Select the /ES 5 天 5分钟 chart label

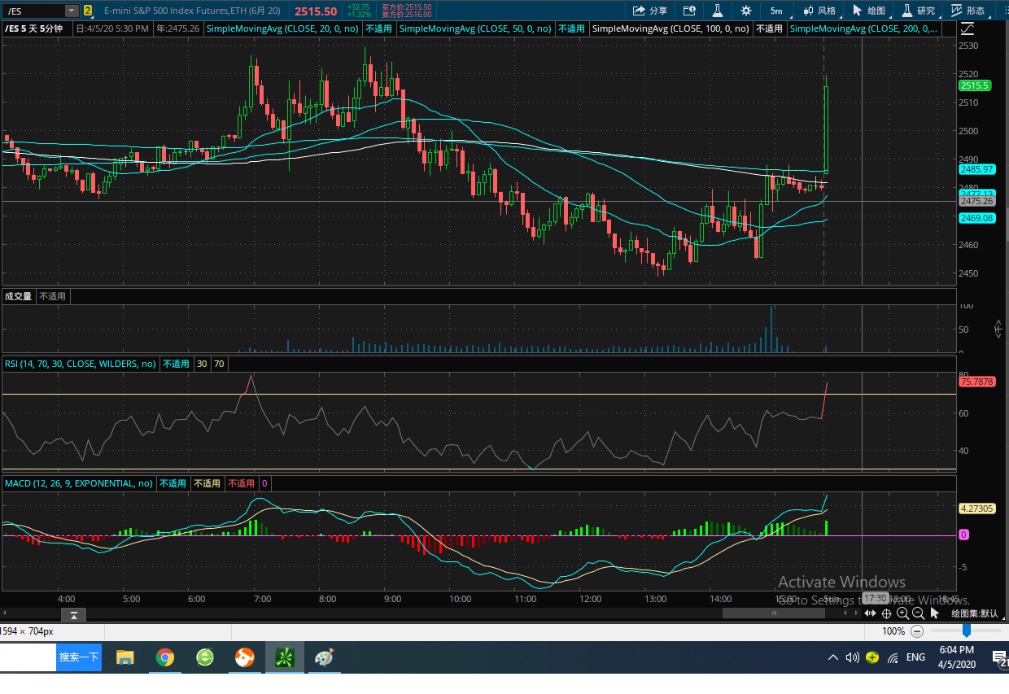click(x=34, y=28)
